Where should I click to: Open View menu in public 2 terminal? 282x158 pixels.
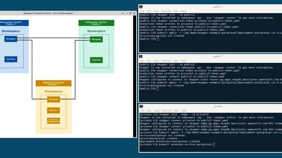tap(156, 61)
